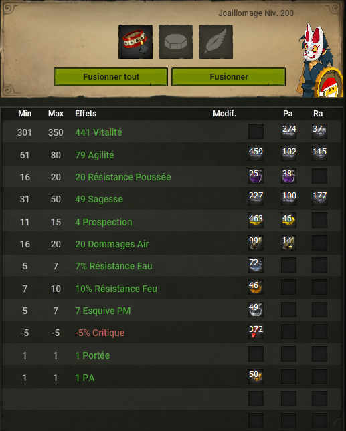
Task: Select the red collar item slot
Action: (135, 42)
